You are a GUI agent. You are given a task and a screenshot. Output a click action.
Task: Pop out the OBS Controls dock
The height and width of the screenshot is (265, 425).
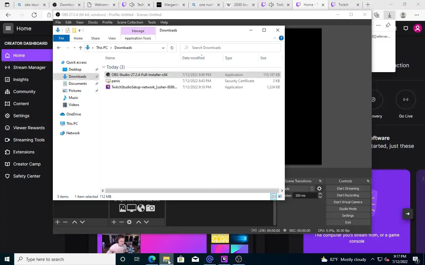(368, 181)
